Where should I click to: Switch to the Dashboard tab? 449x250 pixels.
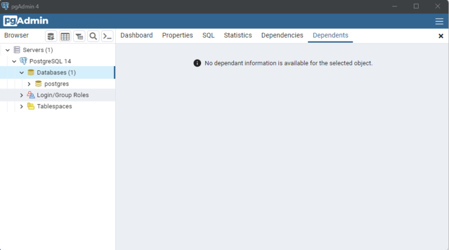(136, 36)
